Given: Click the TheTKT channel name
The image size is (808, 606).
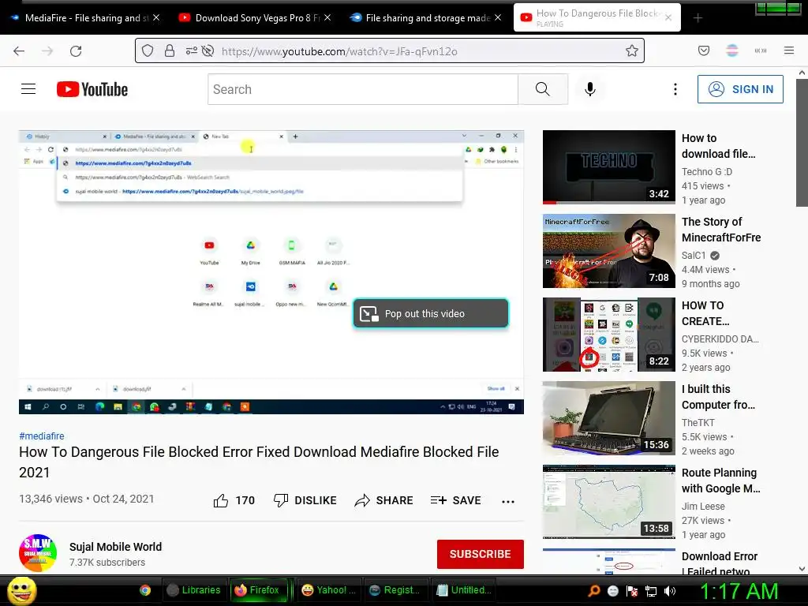Looking at the screenshot, I should coord(698,423).
